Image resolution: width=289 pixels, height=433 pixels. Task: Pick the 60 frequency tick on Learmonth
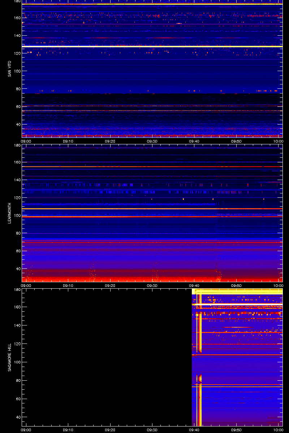pos(18,251)
